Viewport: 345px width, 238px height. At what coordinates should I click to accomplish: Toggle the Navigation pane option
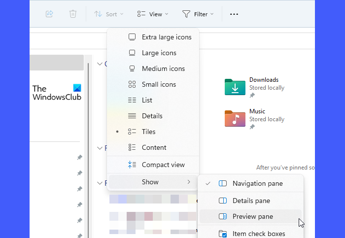coord(257,183)
